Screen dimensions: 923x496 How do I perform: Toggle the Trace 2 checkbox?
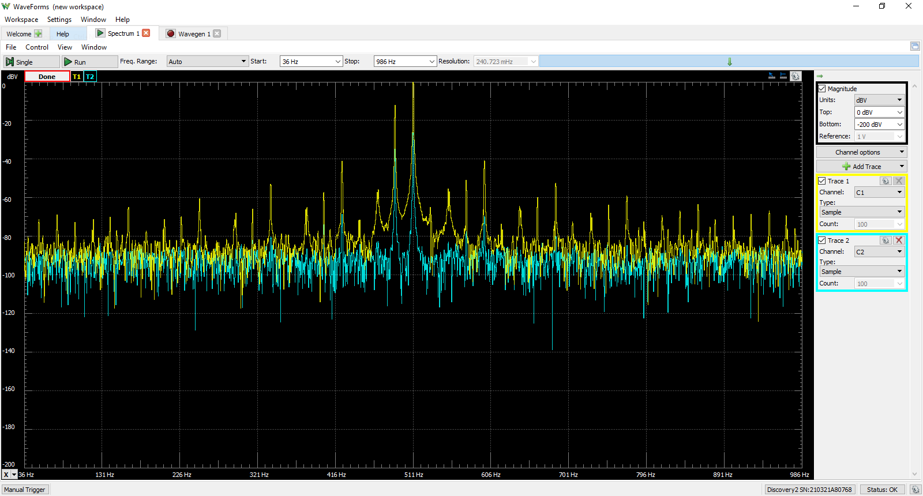coord(822,241)
